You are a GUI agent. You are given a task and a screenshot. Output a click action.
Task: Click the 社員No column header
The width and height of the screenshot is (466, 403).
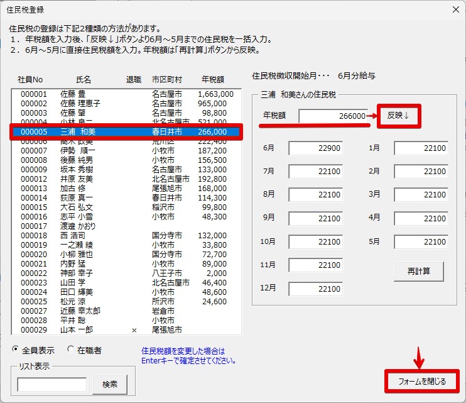(30, 79)
